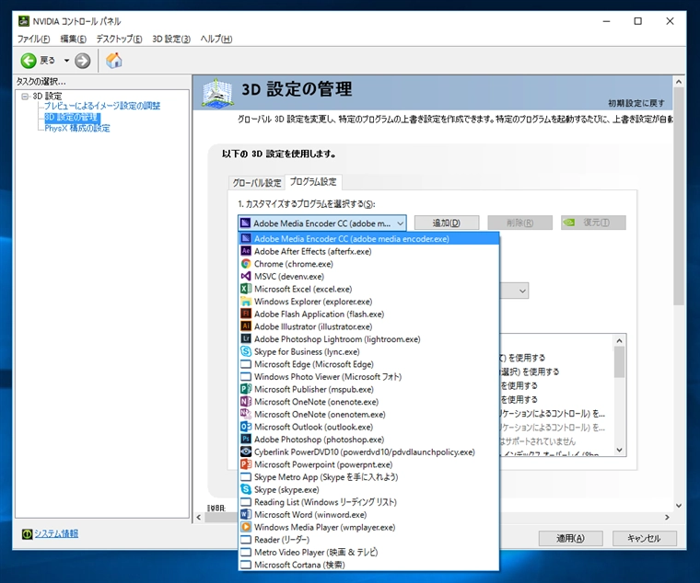Pick Reader (リーダー) from the list

point(368,539)
